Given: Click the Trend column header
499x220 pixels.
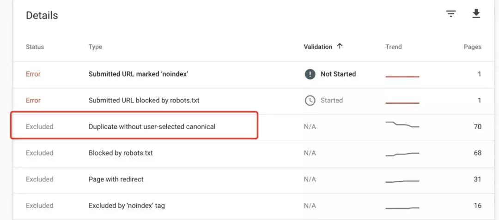Looking at the screenshot, I should [x=394, y=47].
